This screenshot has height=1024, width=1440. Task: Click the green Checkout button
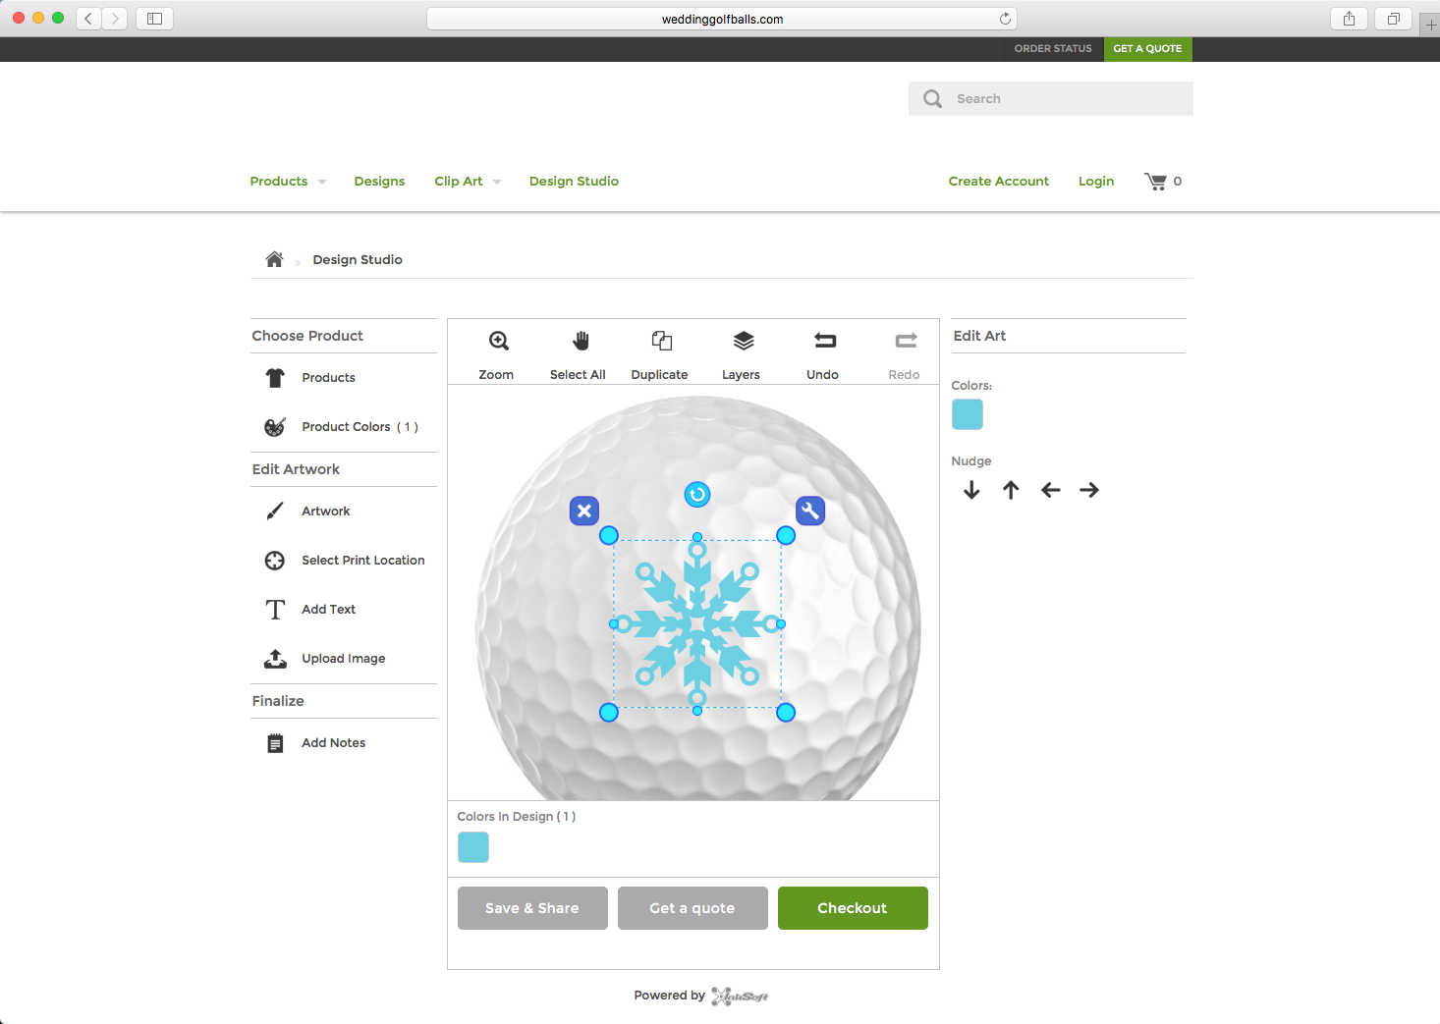(x=852, y=907)
